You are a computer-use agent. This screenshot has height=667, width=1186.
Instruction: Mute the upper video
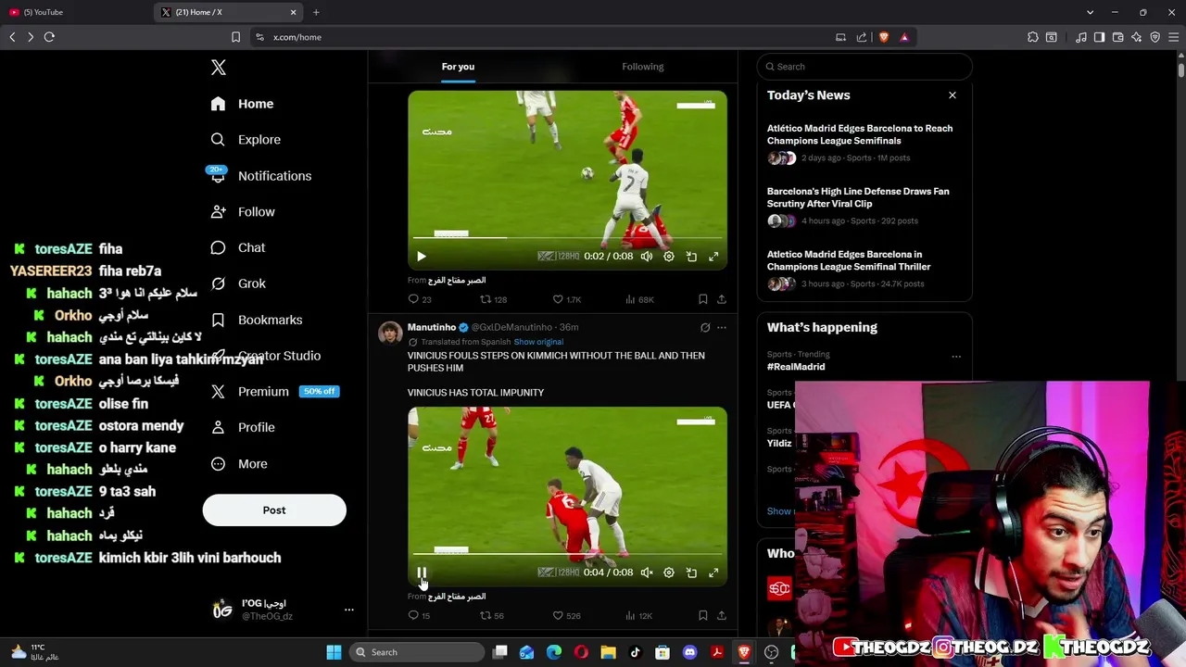[647, 257]
